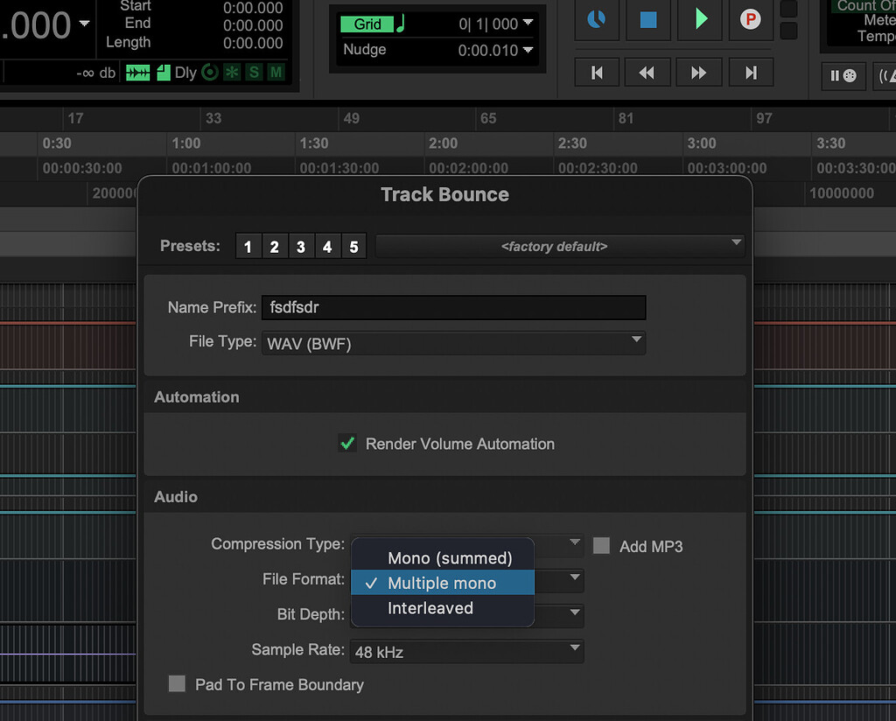Click the blue Online sync clock icon

point(597,19)
